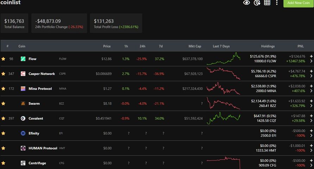Viewport: 314px width, 169px height.
Task: Expand Covalent row with its chevron
Action: coord(311,120)
